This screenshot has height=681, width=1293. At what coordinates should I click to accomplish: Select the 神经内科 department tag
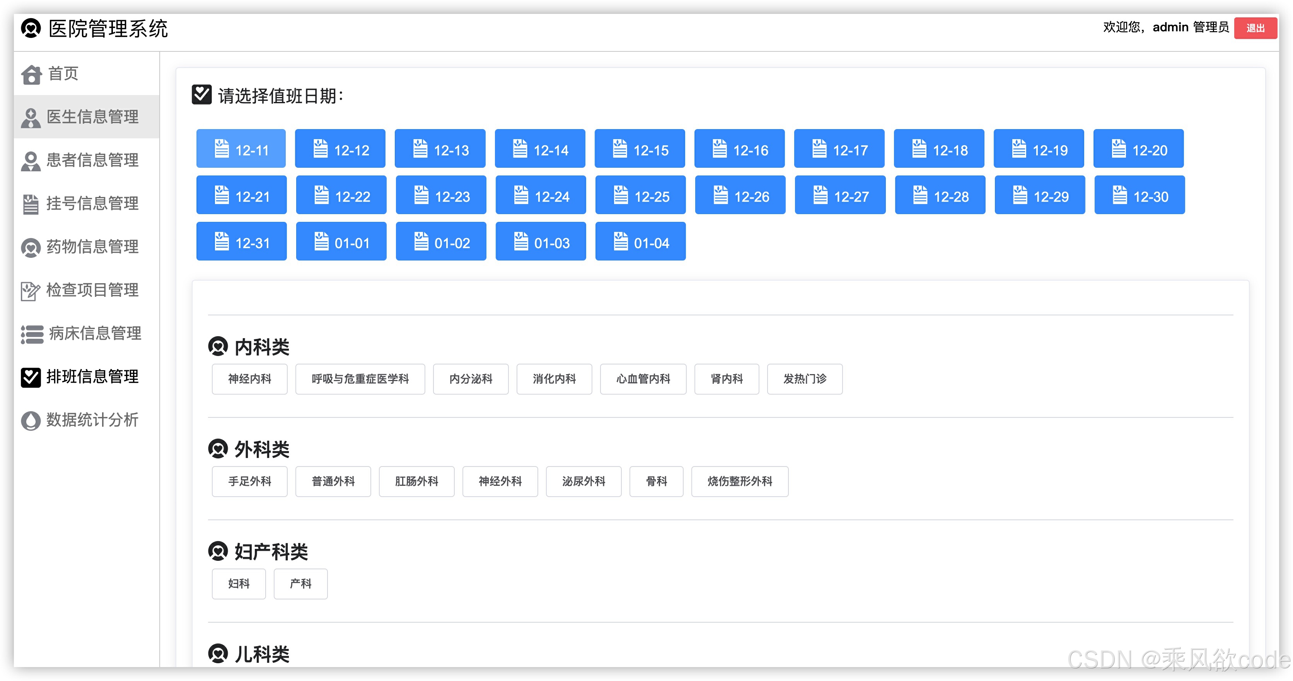(249, 379)
